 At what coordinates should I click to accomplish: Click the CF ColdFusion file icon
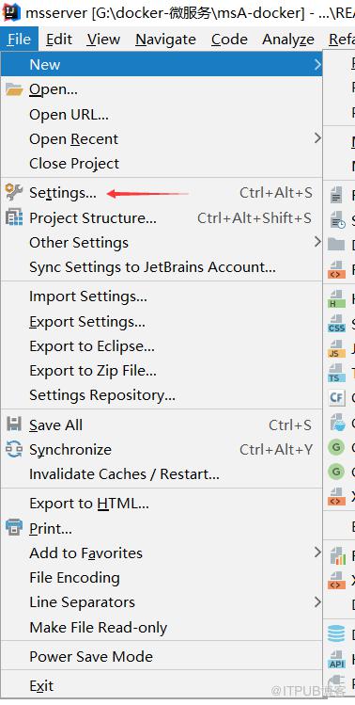click(x=336, y=398)
